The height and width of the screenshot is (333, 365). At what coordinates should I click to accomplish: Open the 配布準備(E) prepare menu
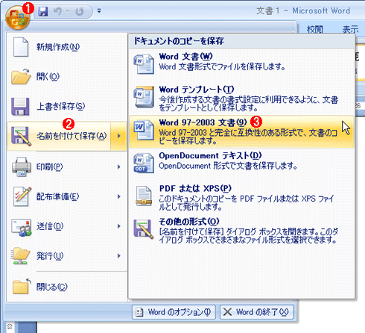pyautogui.click(x=67, y=196)
